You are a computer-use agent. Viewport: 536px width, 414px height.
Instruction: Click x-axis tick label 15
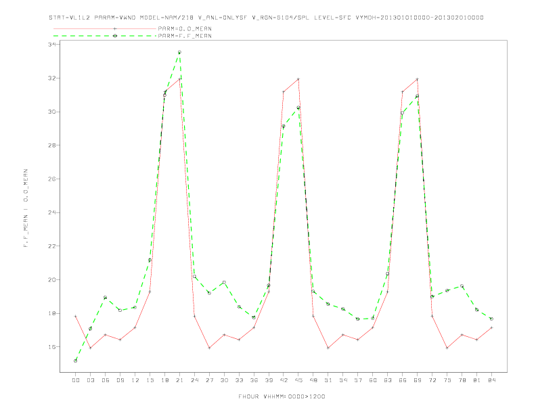150,380
